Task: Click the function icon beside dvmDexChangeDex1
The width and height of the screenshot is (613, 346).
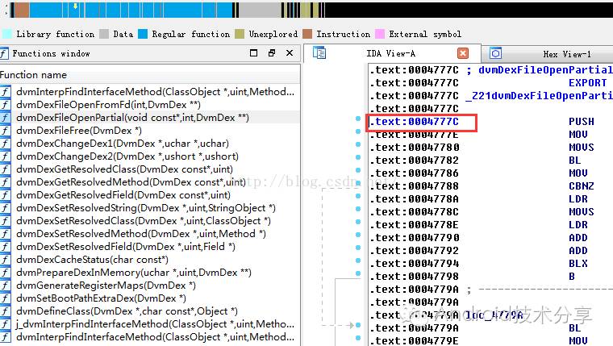Action: [5, 144]
